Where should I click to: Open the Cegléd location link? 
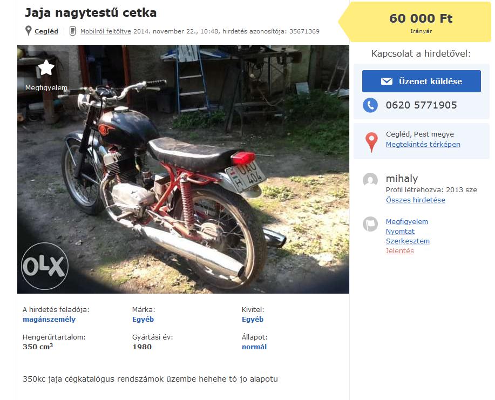pos(46,31)
